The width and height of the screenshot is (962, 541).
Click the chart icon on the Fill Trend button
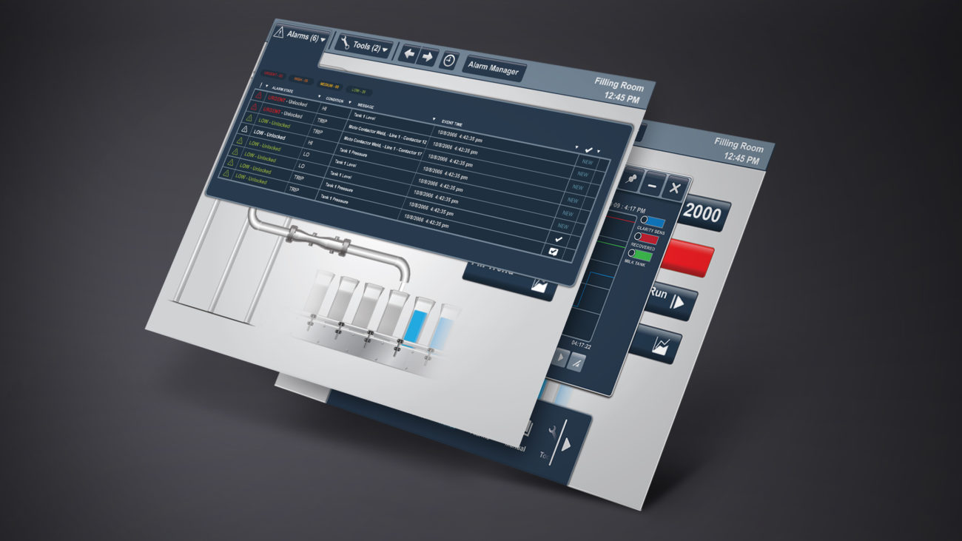point(539,286)
